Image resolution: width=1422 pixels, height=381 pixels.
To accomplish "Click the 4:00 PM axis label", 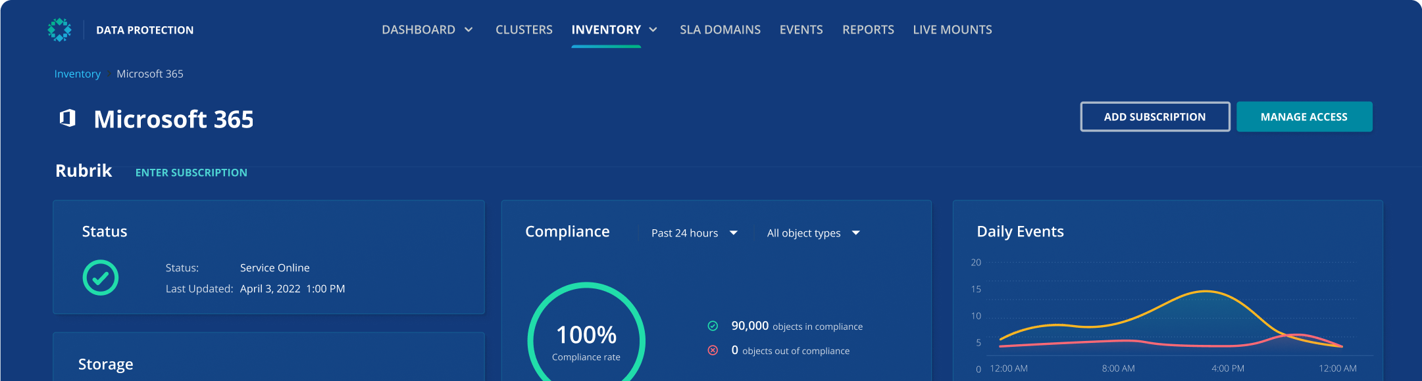I will tap(1228, 369).
